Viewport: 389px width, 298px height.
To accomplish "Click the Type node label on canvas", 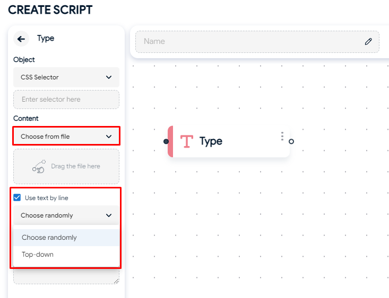I will (x=211, y=141).
